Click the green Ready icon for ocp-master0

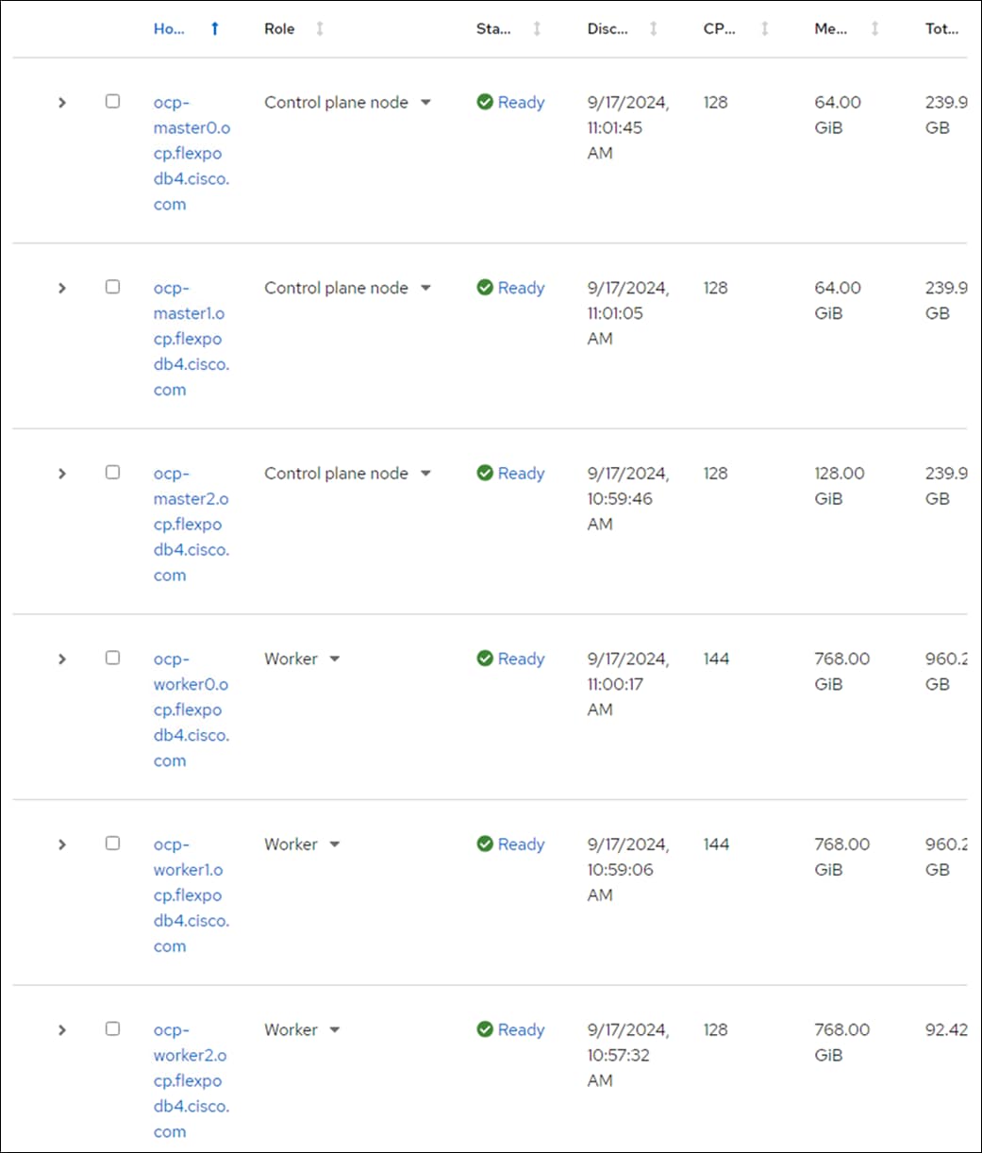(x=485, y=102)
